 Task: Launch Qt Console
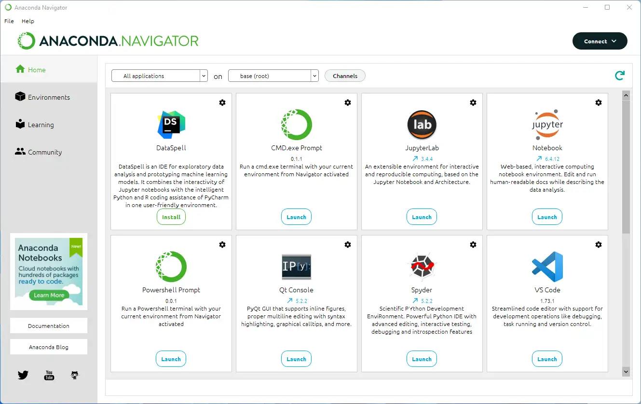297,359
